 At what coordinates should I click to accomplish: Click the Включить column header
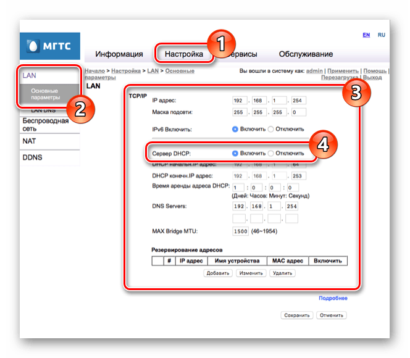coord(328,261)
